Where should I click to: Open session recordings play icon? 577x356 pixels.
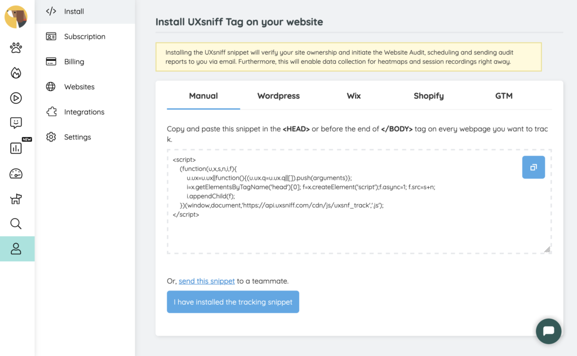pyautogui.click(x=16, y=98)
